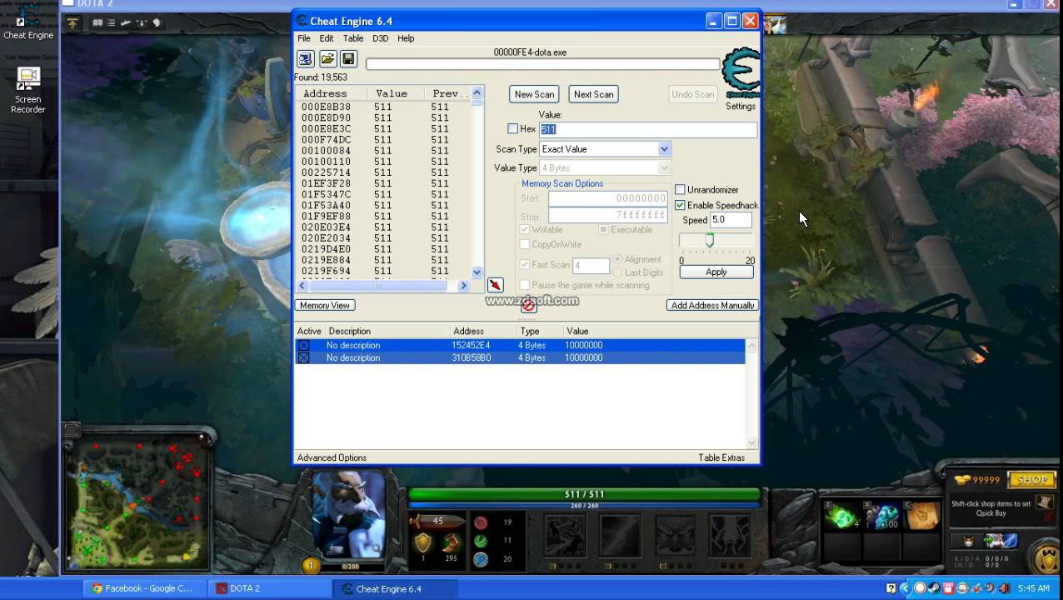Image resolution: width=1063 pixels, height=600 pixels.
Task: Open the File menu
Action: [x=304, y=38]
